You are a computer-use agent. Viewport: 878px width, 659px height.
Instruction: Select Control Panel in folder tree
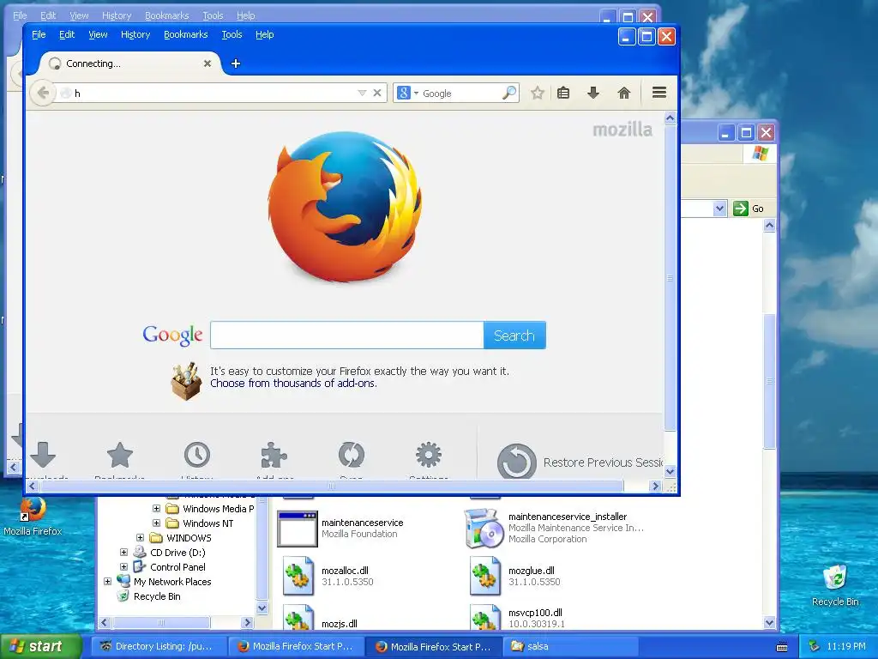click(178, 567)
